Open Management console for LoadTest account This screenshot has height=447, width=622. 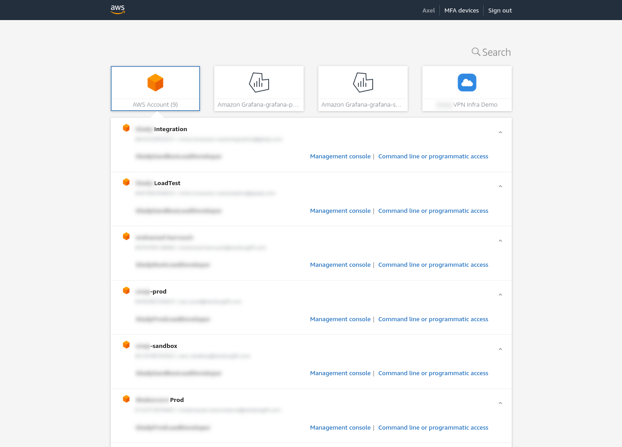340,211
